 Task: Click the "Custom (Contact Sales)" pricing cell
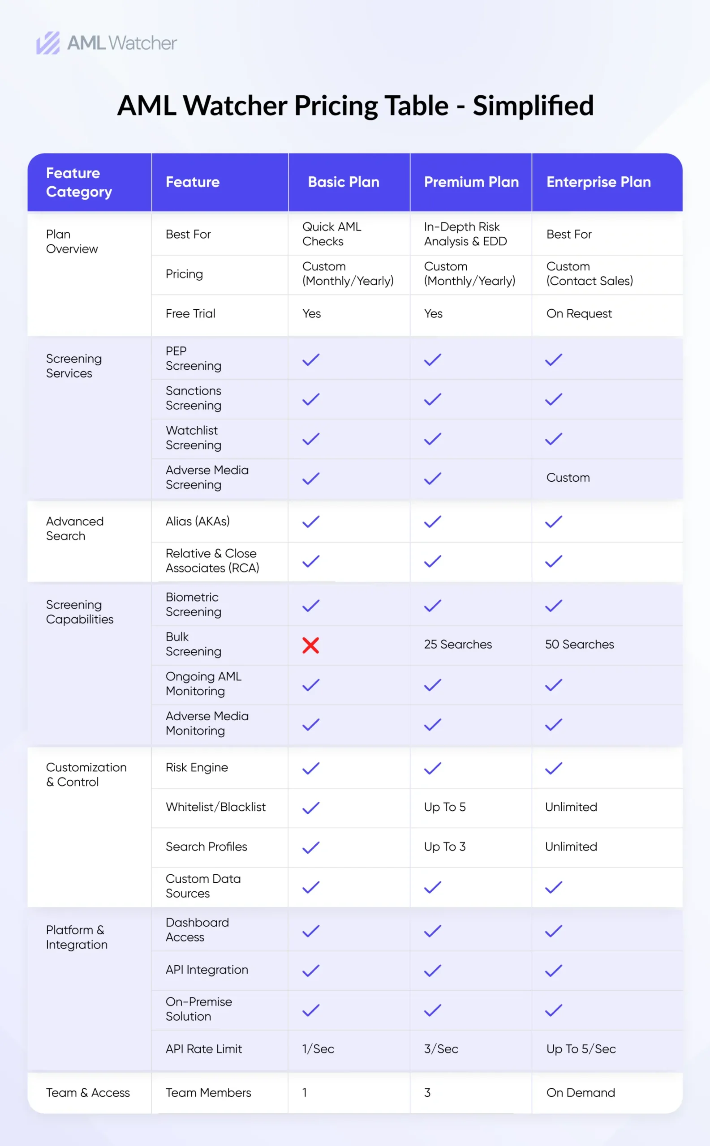(x=590, y=274)
